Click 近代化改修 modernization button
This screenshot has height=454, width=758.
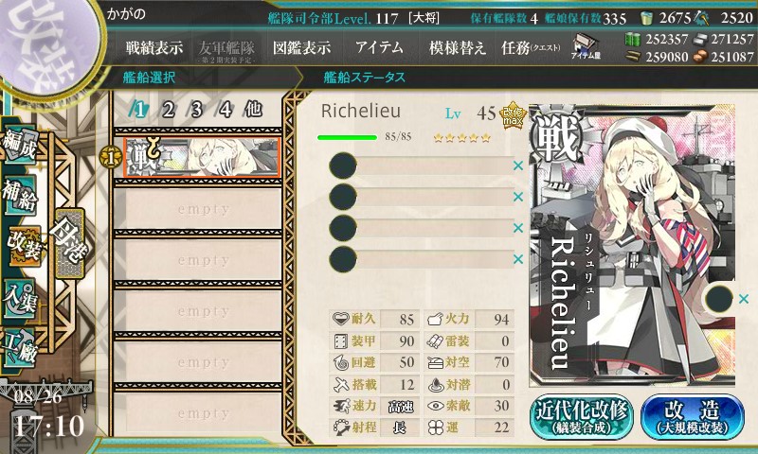[x=582, y=416]
